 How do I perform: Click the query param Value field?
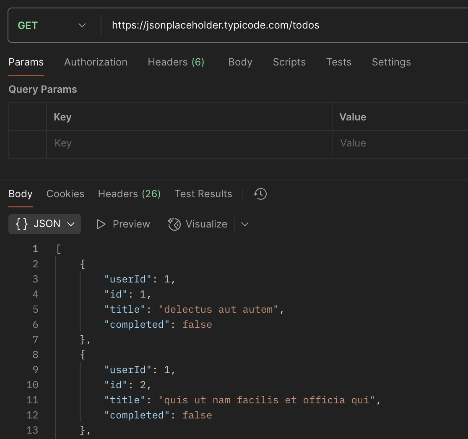click(398, 144)
